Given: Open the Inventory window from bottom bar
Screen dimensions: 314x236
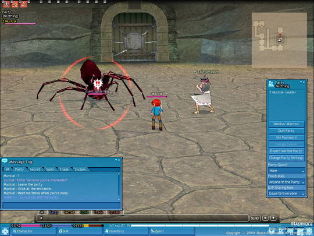Looking at the screenshot, I should [126, 231].
